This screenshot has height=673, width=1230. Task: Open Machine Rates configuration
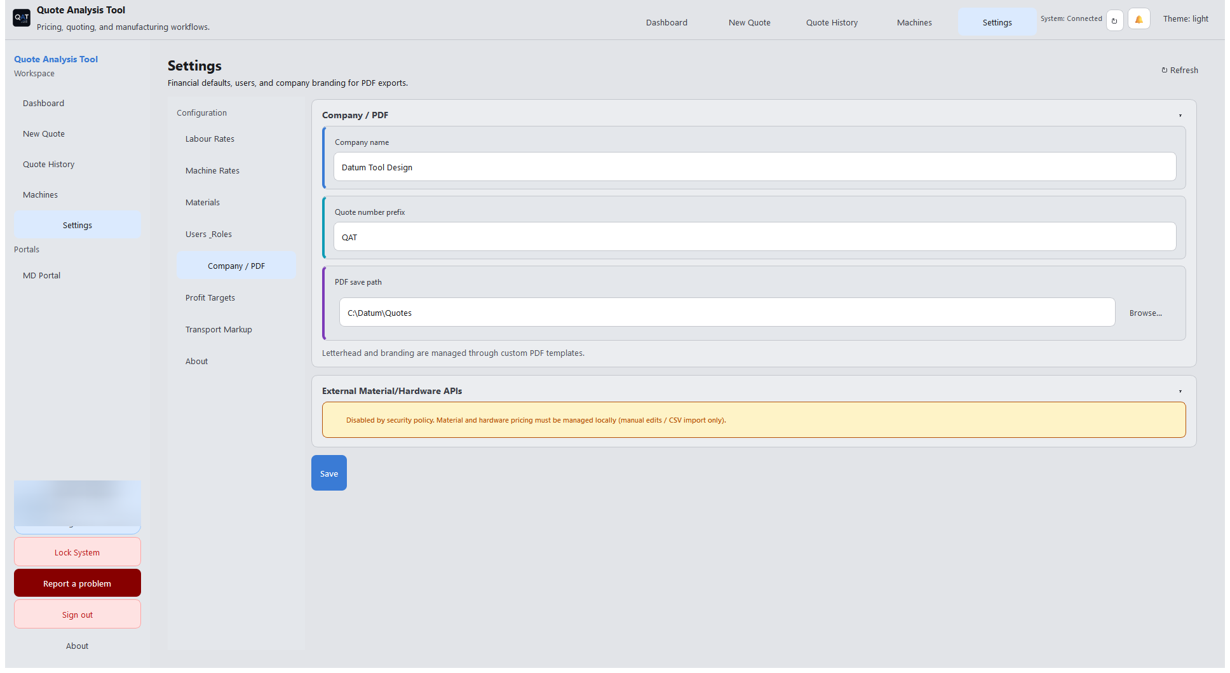point(236,170)
